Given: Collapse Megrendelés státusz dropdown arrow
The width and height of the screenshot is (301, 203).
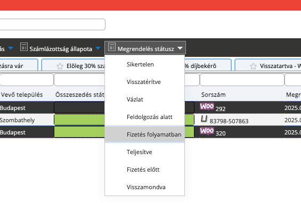Looking at the screenshot, I should 180,48.
